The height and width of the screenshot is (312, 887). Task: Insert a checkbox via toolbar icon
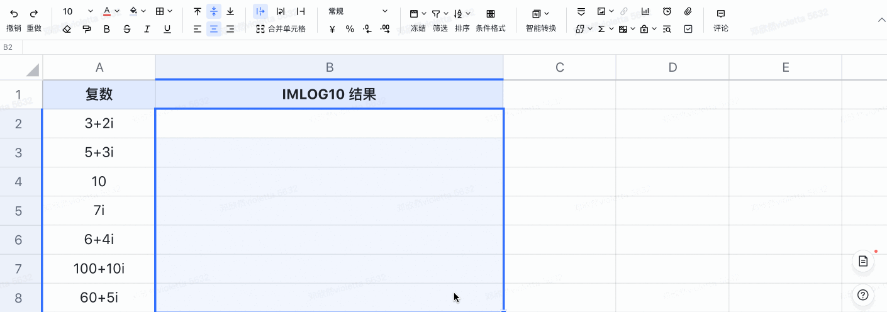(688, 28)
